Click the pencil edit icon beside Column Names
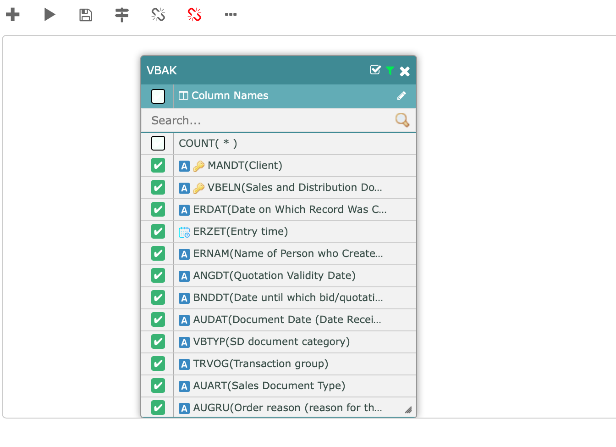 401,95
